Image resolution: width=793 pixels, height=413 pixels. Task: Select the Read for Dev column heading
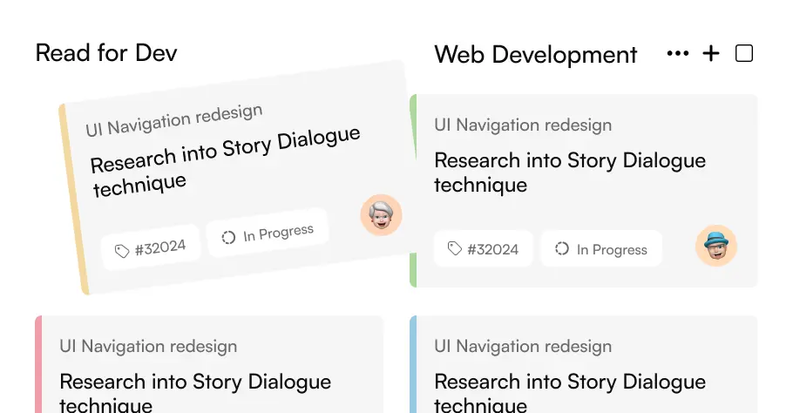coord(105,53)
